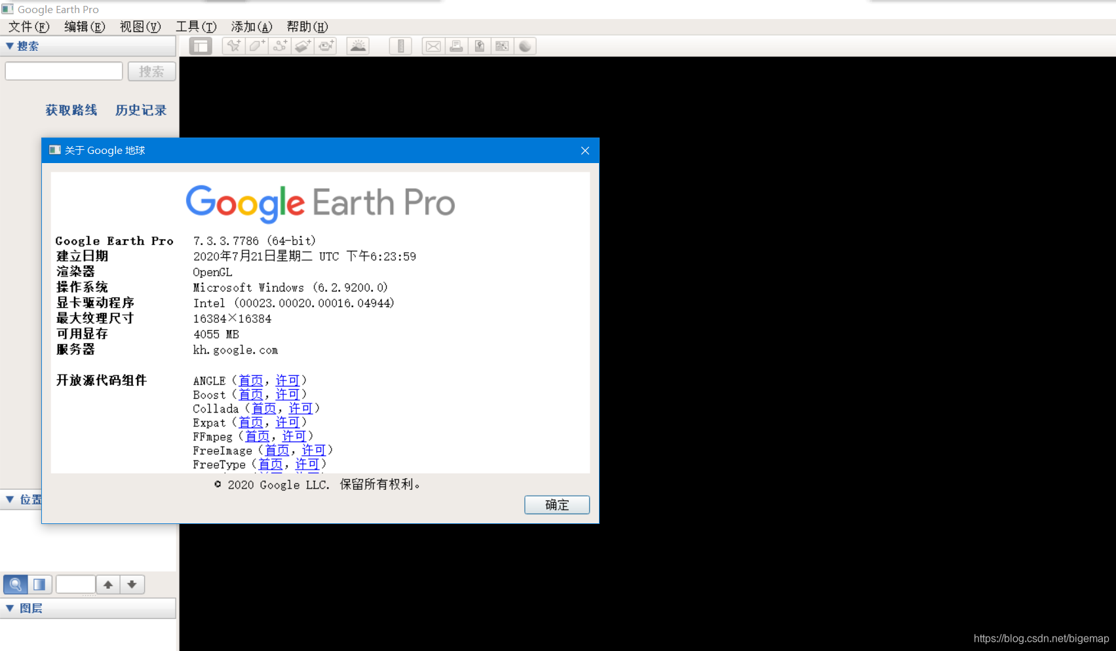Collapse the 位置 panel
The width and height of the screenshot is (1116, 651).
tap(10, 500)
